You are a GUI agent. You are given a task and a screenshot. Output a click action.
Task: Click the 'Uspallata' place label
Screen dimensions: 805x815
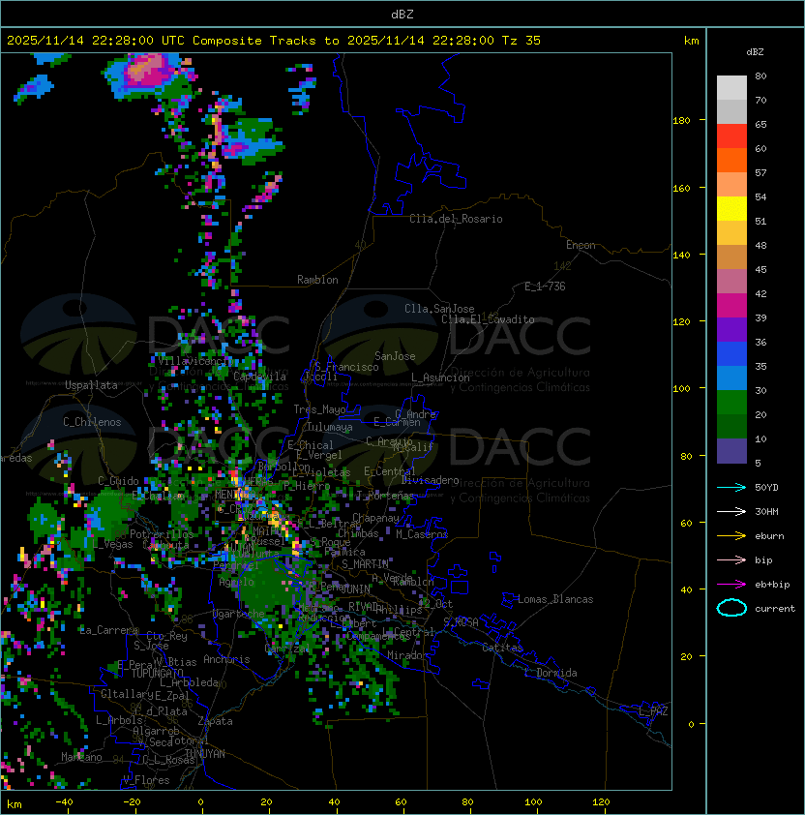pos(91,385)
